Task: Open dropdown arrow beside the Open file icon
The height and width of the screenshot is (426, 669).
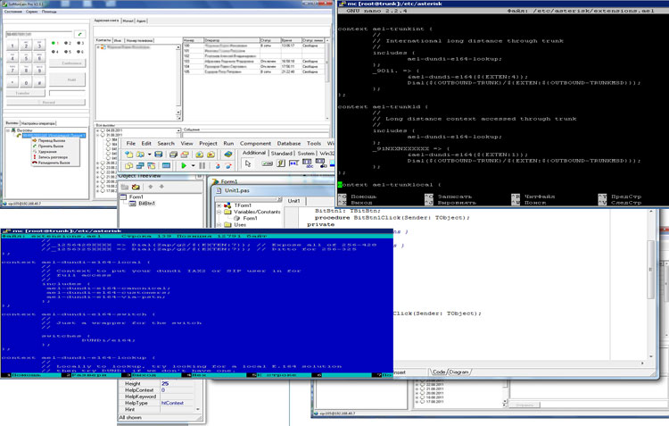Action: tap(149, 155)
